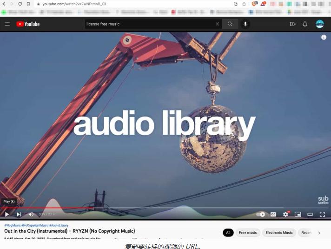
Task: Click the magnifier search button
Action: 230,24
